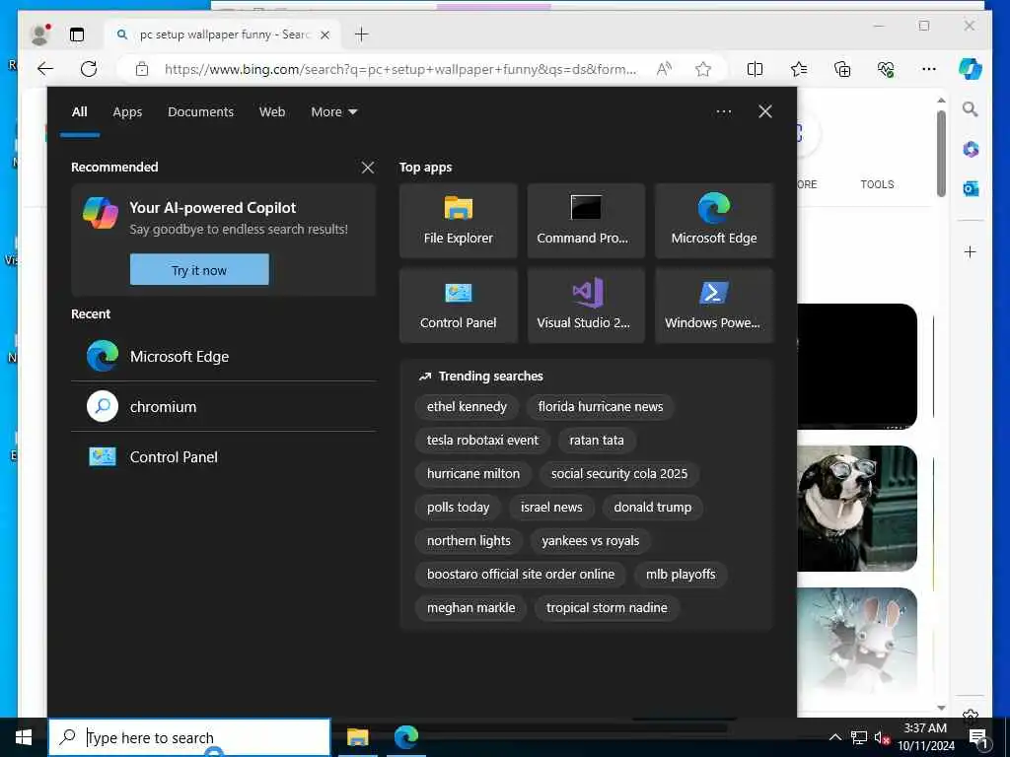Select ratan tata trending search
This screenshot has height=757, width=1010.
pyautogui.click(x=597, y=441)
